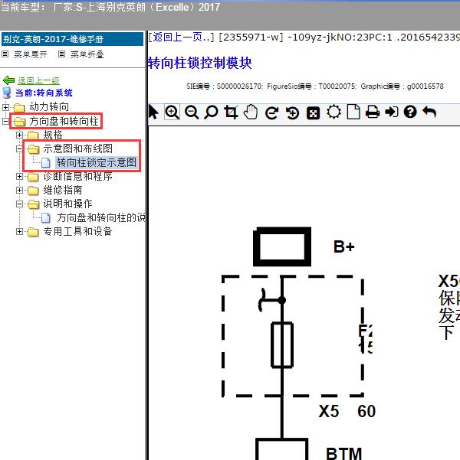Viewport: 460px width, 460px height.
Task: Collapse the 示意图和布线图 node
Action: [19, 149]
